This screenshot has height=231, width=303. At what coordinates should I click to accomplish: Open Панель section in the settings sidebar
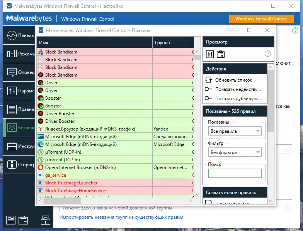19,35
